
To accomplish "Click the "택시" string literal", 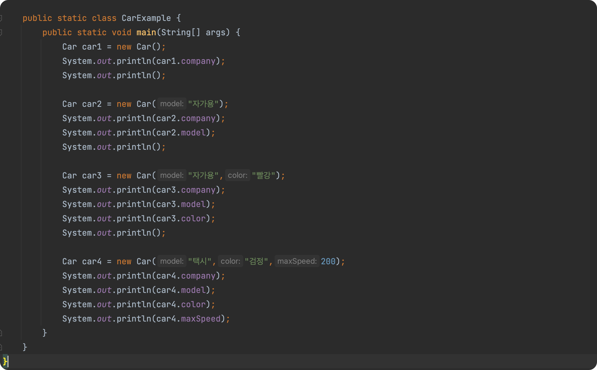I will coord(200,261).
